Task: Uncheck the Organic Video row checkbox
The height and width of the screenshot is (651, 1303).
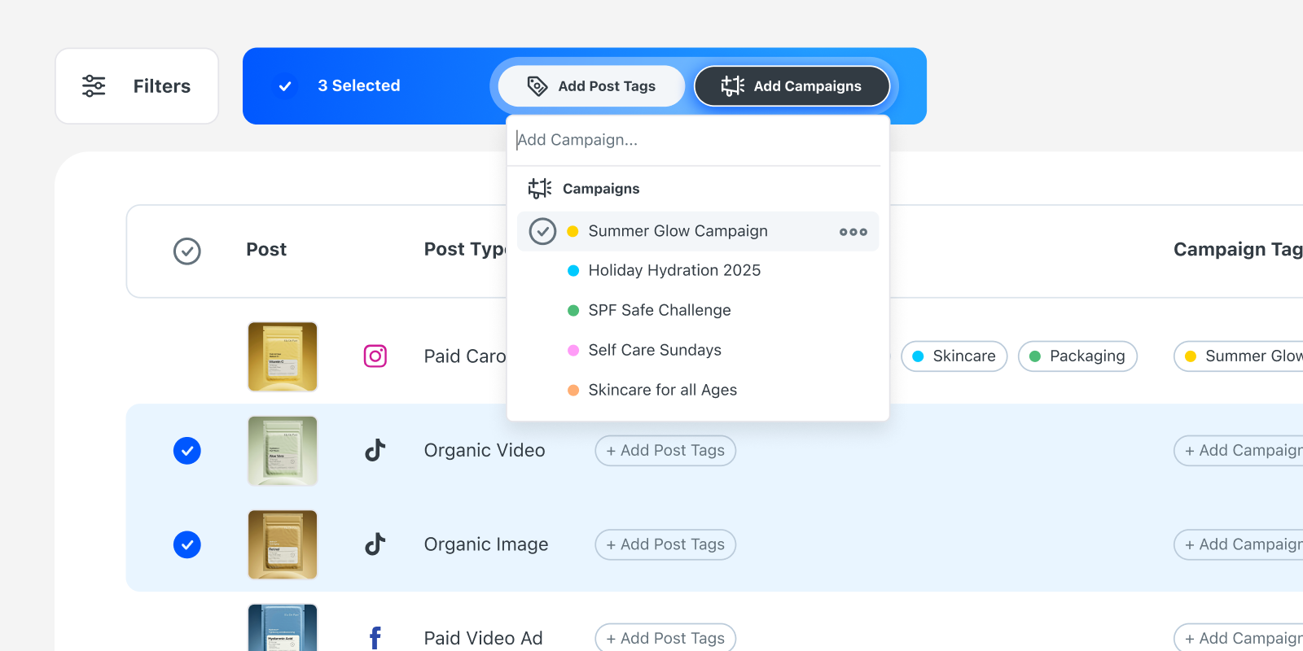Action: (187, 451)
